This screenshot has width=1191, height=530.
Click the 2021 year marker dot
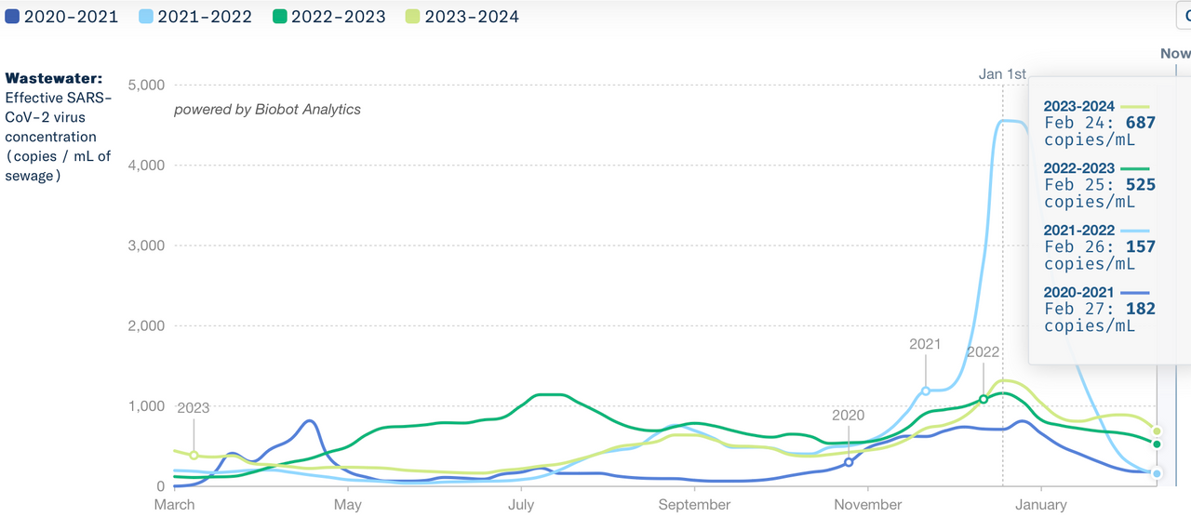pyautogui.click(x=926, y=391)
